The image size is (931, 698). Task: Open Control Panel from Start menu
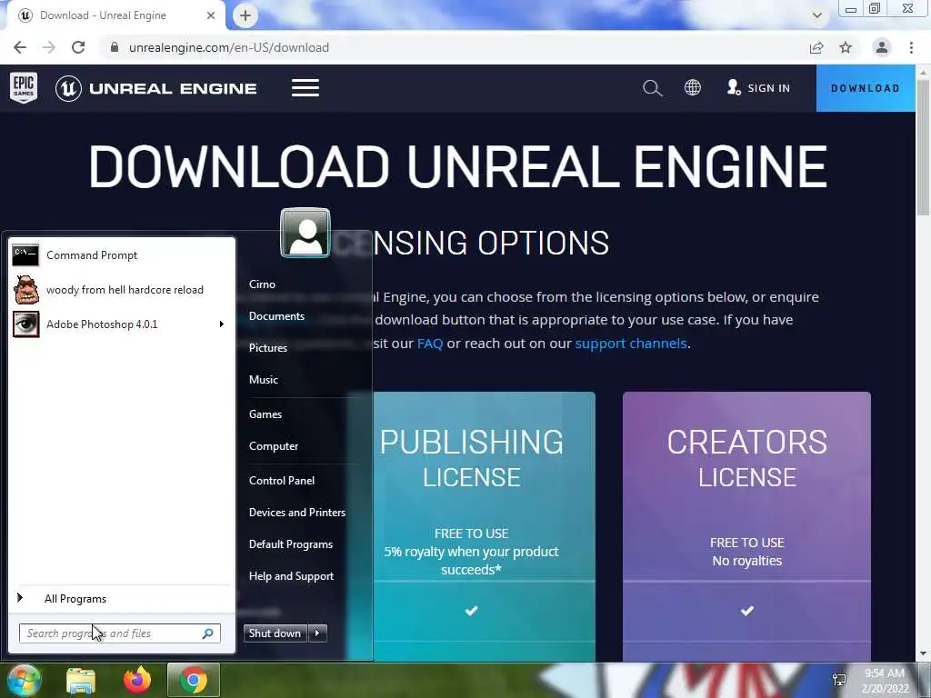coord(282,481)
